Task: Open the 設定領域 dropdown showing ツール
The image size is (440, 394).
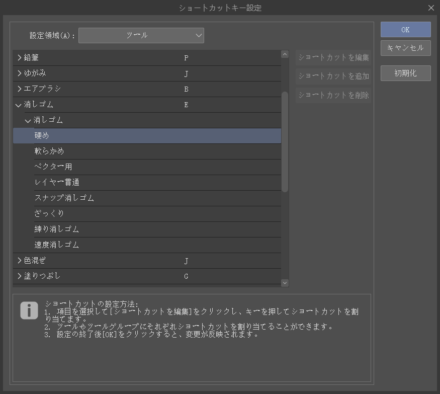Action: pyautogui.click(x=141, y=35)
